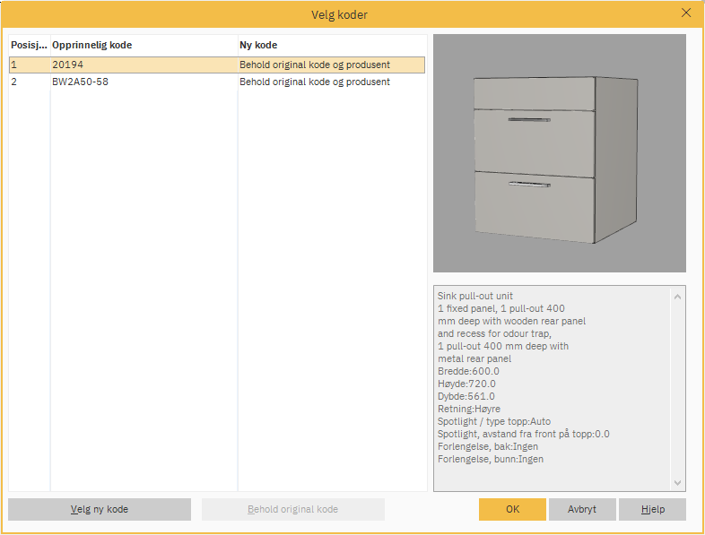Click position number 2 cell

30,82
